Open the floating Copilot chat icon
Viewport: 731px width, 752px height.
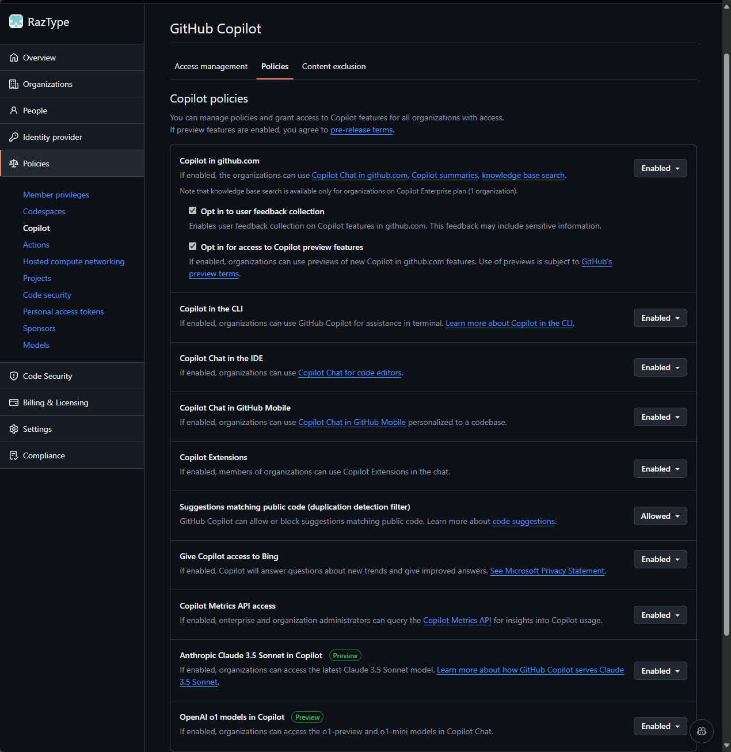coord(701,731)
